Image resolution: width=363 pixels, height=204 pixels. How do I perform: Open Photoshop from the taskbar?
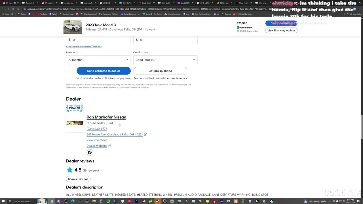(115, 201)
